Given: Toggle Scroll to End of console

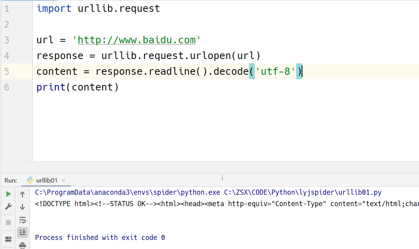Looking at the screenshot, I should coord(22,232).
